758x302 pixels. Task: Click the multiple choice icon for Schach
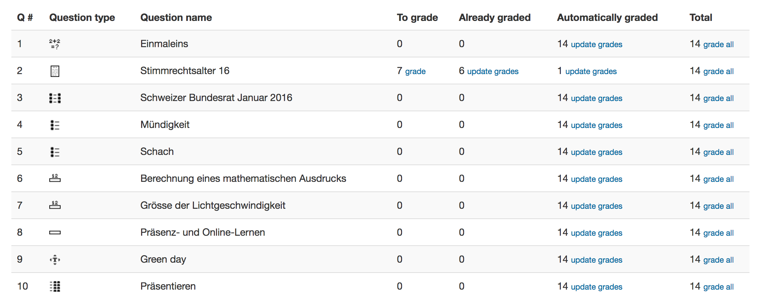pos(55,152)
